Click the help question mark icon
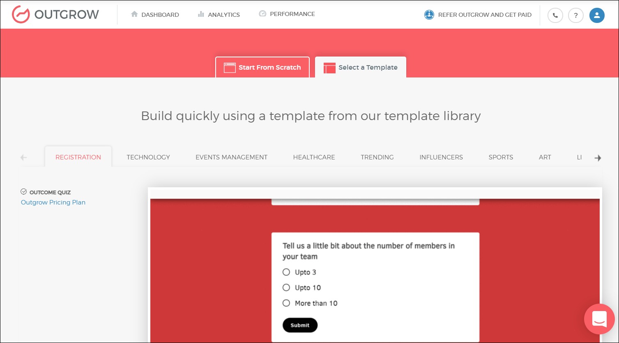Screen dimensions: 619x343 (x=575, y=16)
